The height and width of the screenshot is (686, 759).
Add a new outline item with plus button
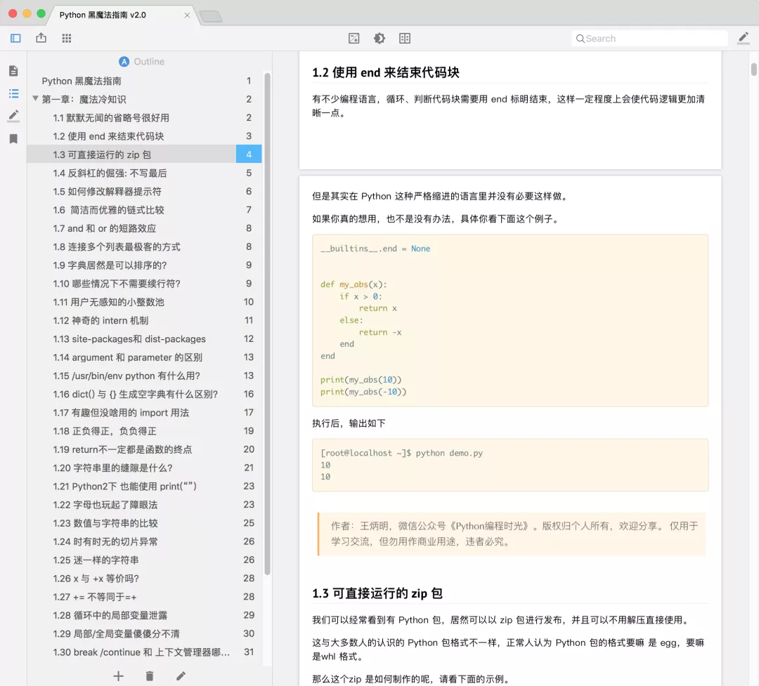118,675
